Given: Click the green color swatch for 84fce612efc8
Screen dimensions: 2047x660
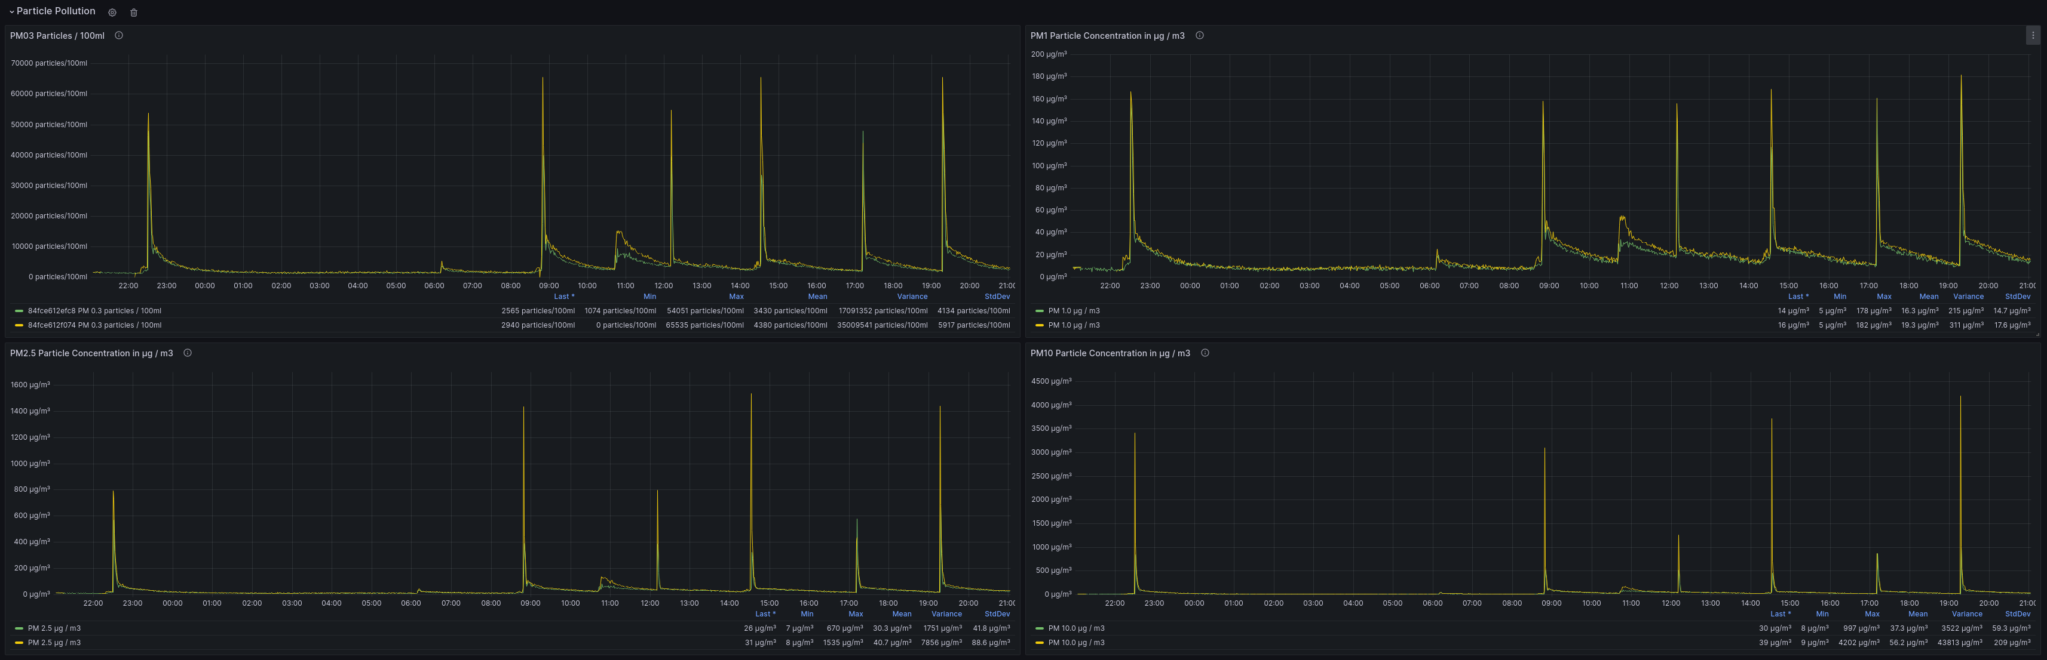Looking at the screenshot, I should click(x=19, y=311).
